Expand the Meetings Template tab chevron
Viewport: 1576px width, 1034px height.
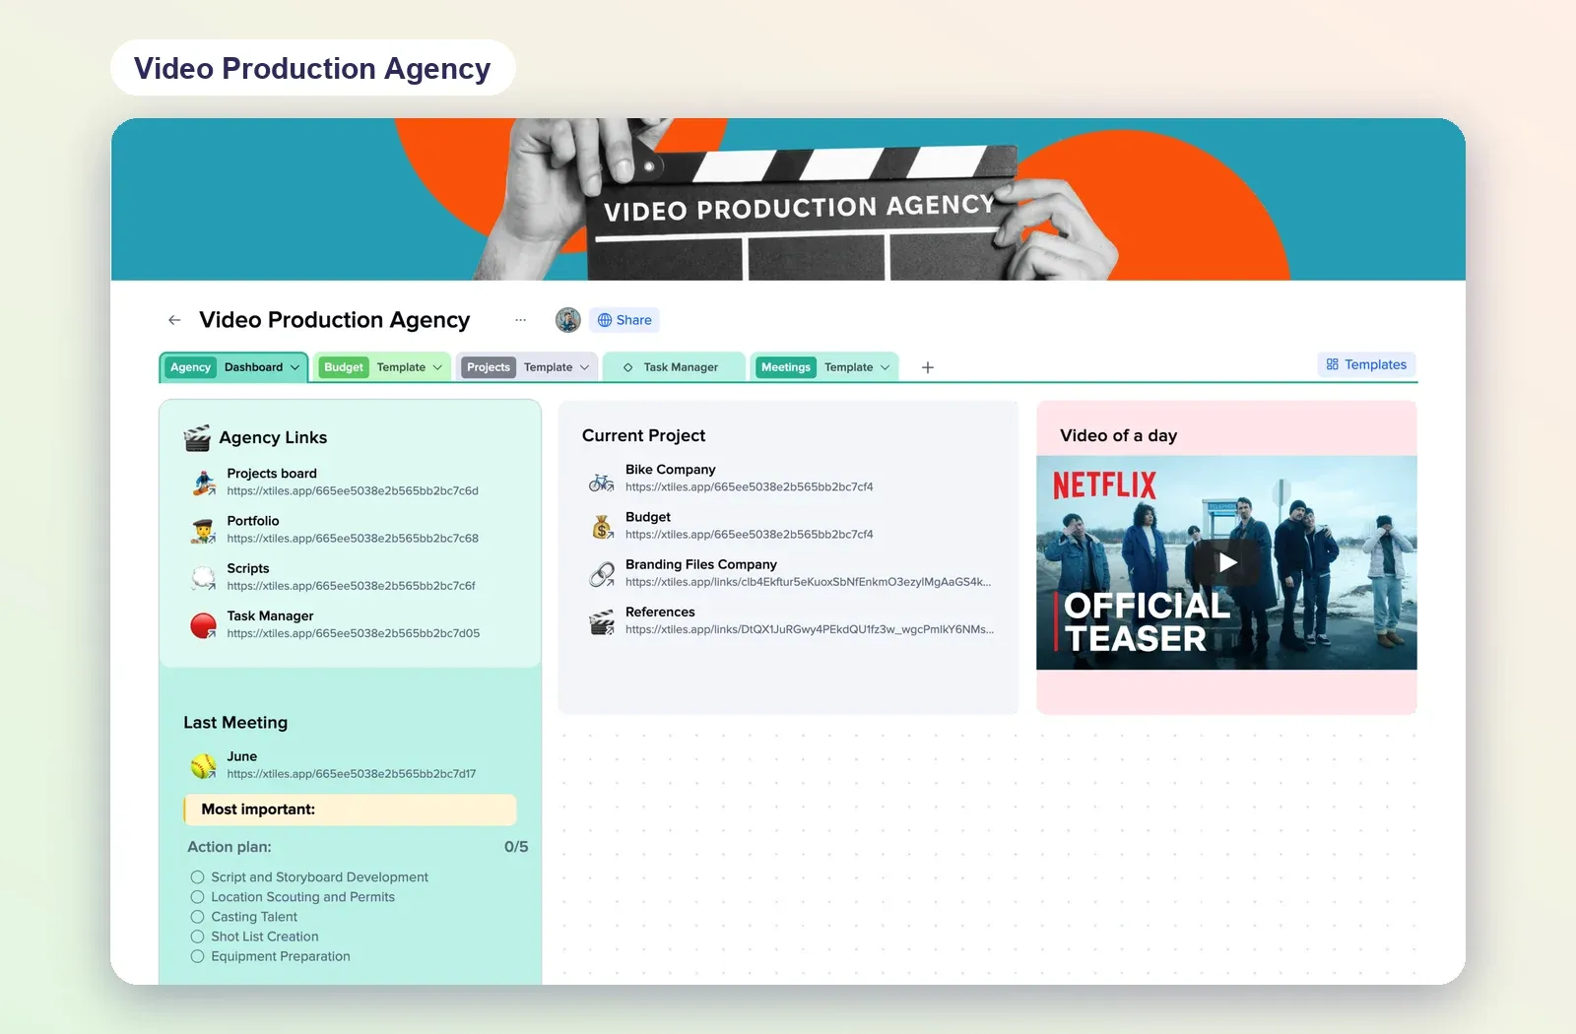[x=885, y=367]
